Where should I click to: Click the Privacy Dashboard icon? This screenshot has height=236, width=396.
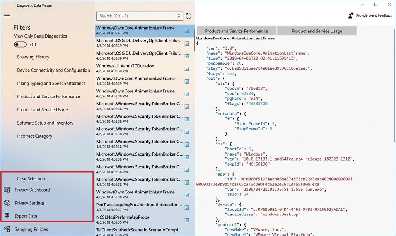(6, 190)
